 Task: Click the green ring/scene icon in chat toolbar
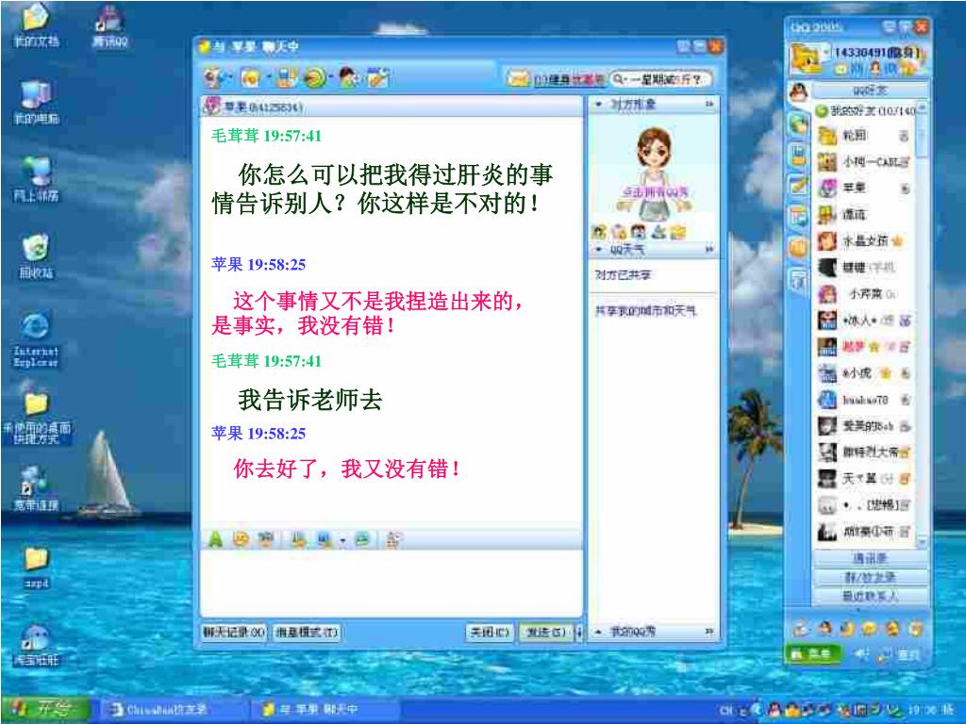[x=362, y=540]
